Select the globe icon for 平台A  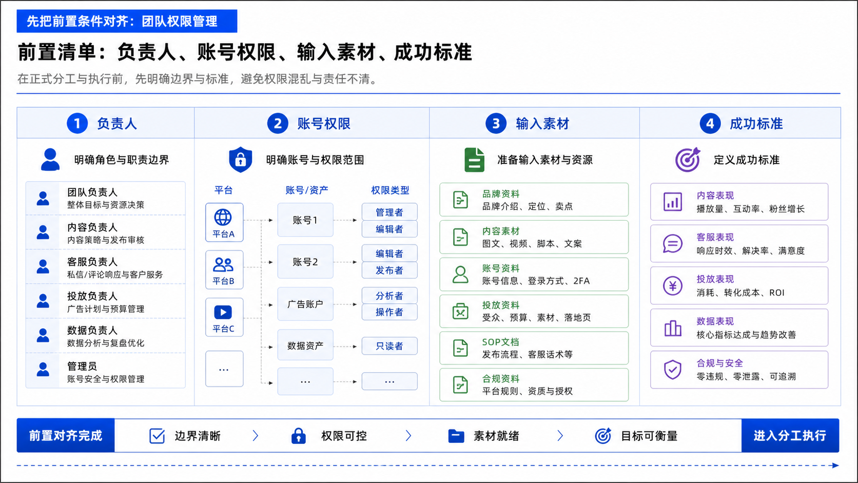223,217
